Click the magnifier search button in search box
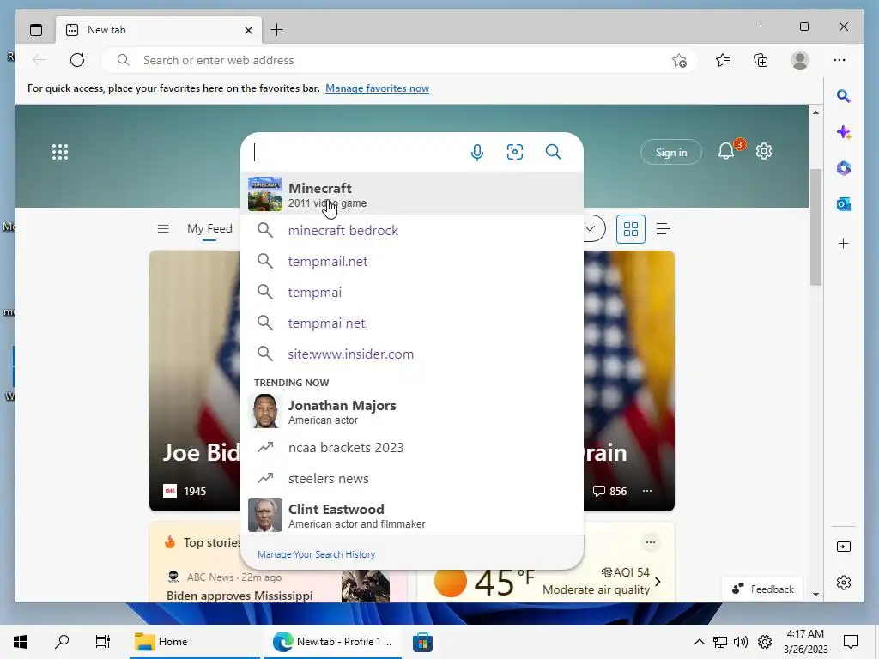This screenshot has width=879, height=659. [x=554, y=152]
